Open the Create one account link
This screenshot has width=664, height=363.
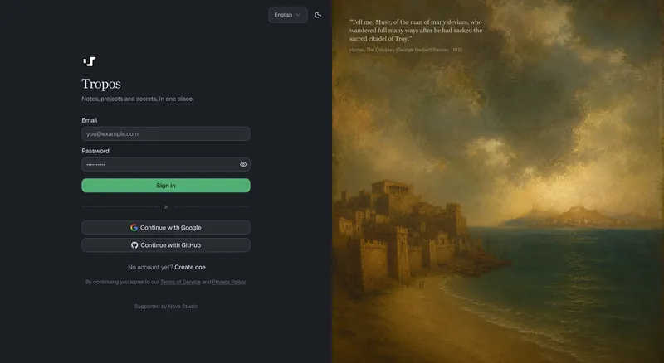[190, 268]
